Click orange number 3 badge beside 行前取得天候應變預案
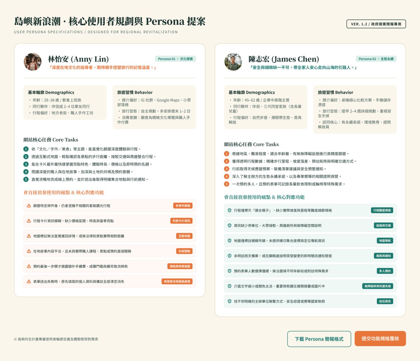Image resolution: width=420 pixels, height=361 pixels. (227, 169)
